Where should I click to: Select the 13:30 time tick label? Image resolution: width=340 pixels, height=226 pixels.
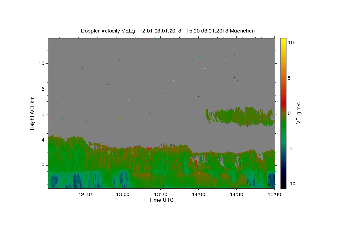[x=160, y=194]
